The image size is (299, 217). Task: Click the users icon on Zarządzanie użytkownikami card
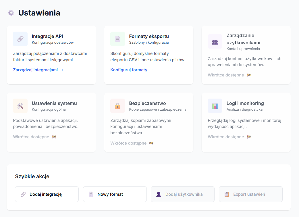pyautogui.click(x=215, y=42)
